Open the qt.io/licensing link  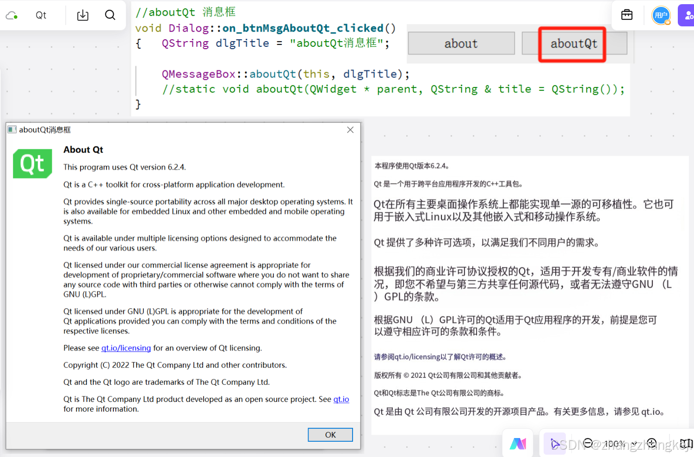tap(126, 348)
